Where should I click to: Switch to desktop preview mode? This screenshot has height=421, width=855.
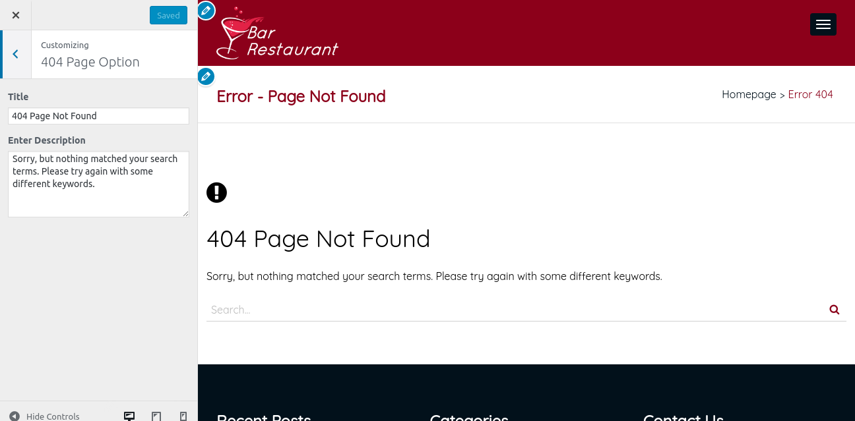[x=129, y=416]
